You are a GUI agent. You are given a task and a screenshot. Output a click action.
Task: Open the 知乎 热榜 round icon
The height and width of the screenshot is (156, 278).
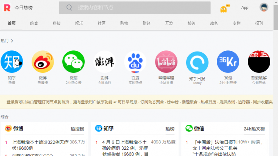click(12, 62)
